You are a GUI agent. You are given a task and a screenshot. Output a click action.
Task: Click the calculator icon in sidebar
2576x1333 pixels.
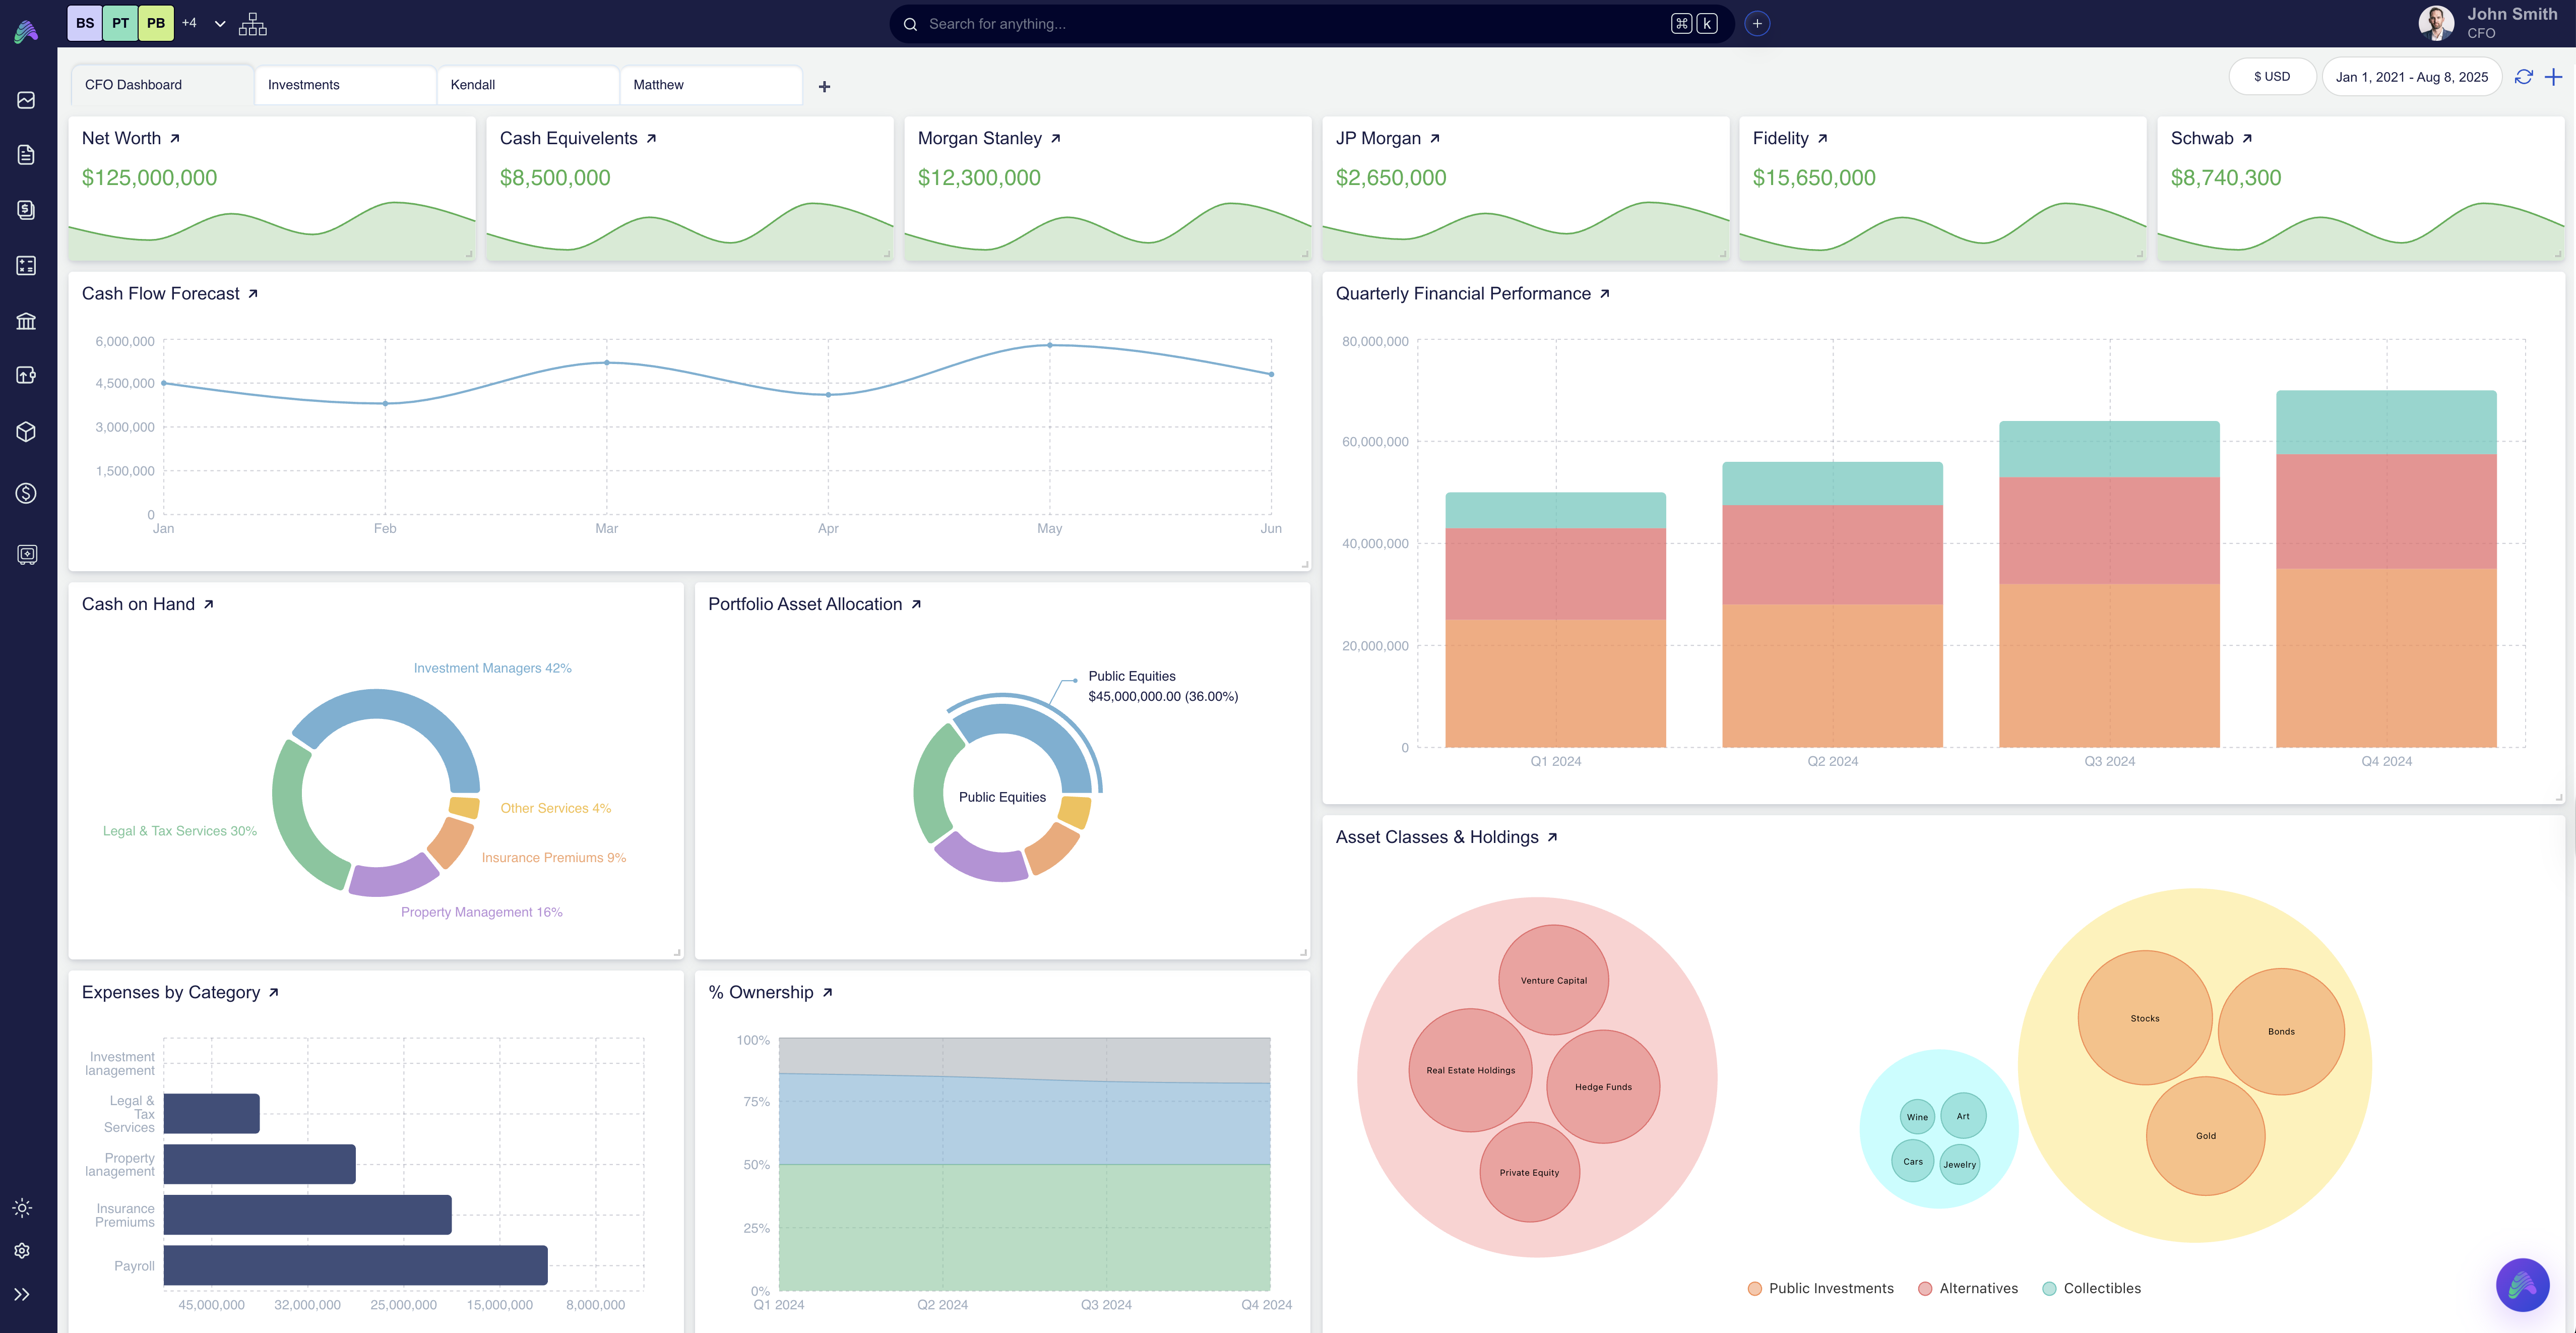point(26,265)
